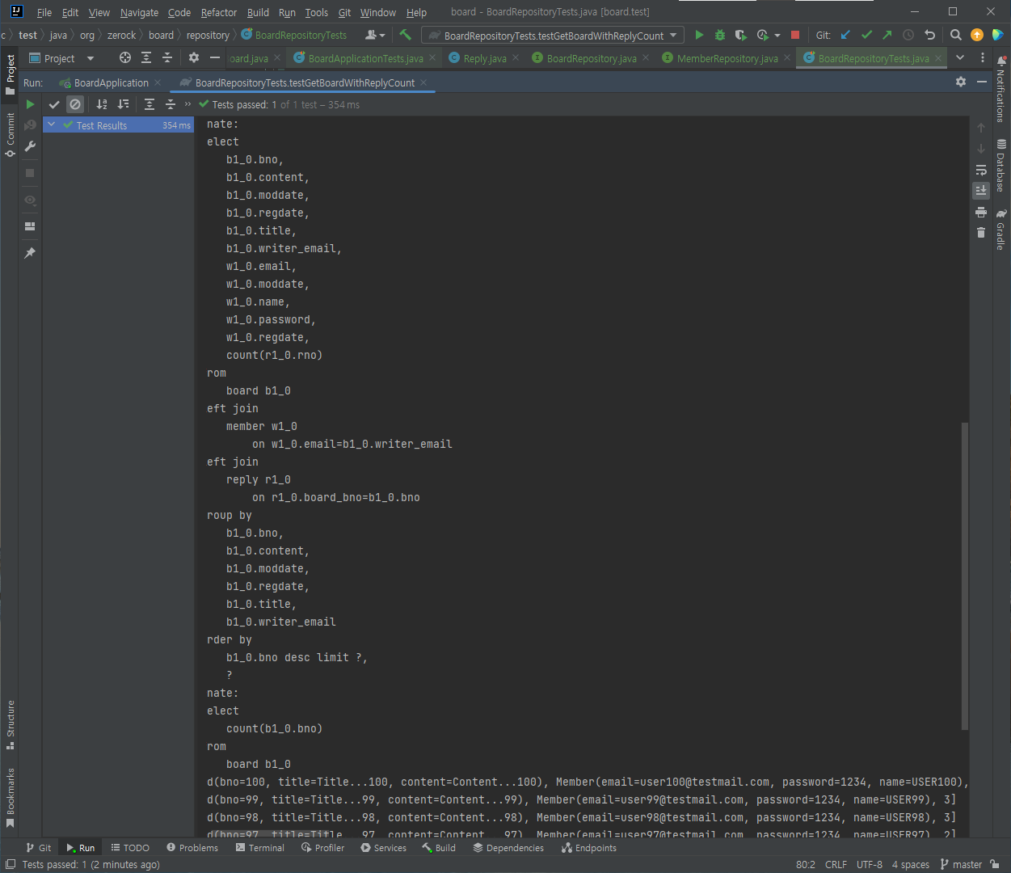
Task: Collapse all in the Project tool window
Action: pos(167,57)
